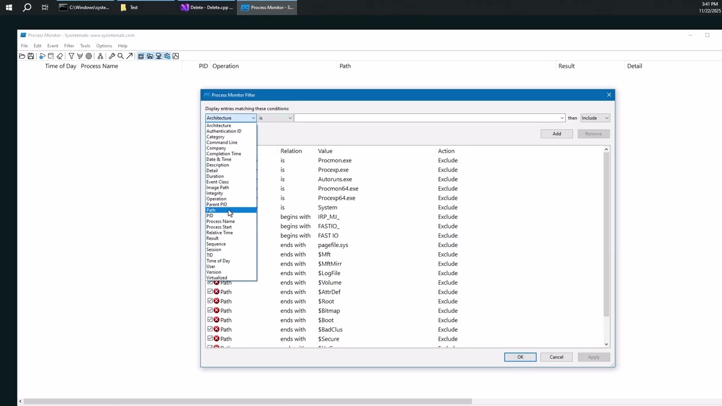Uncheck the $Secure filter checkbox

coord(210,339)
